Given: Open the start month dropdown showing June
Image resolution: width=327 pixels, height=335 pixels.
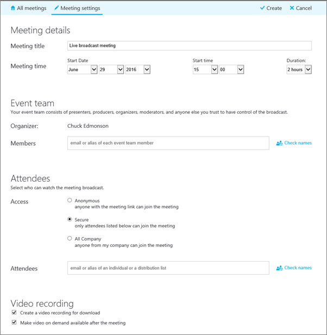Looking at the screenshot, I should point(82,70).
